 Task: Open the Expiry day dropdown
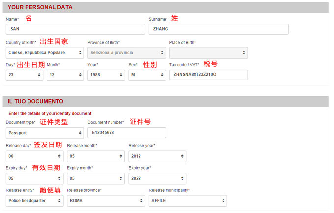point(34,178)
